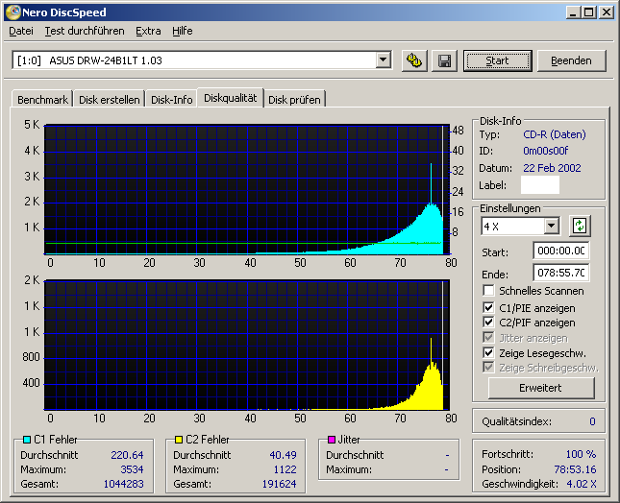Click C1 average value 220.64

pyautogui.click(x=127, y=455)
